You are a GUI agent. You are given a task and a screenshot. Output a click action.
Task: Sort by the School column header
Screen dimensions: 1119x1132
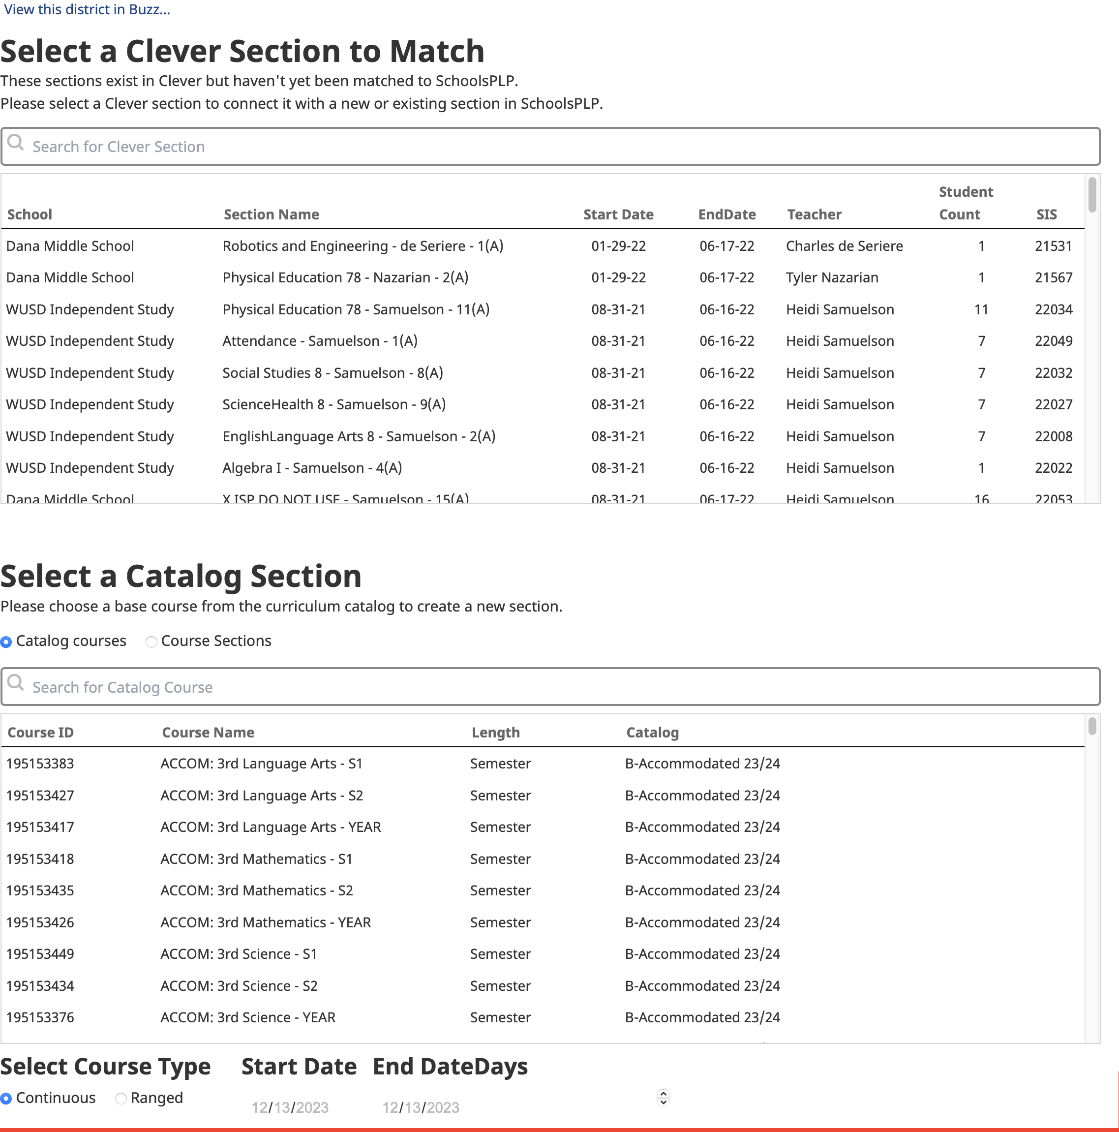[x=30, y=214]
